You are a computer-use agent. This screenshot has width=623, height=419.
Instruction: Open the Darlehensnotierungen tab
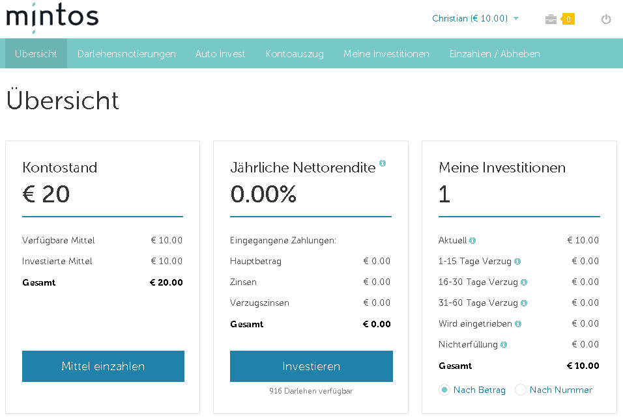[126, 54]
